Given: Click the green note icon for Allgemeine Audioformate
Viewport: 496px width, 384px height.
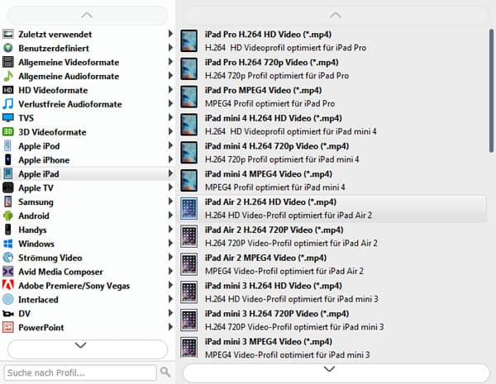Looking at the screenshot, I should (x=8, y=76).
